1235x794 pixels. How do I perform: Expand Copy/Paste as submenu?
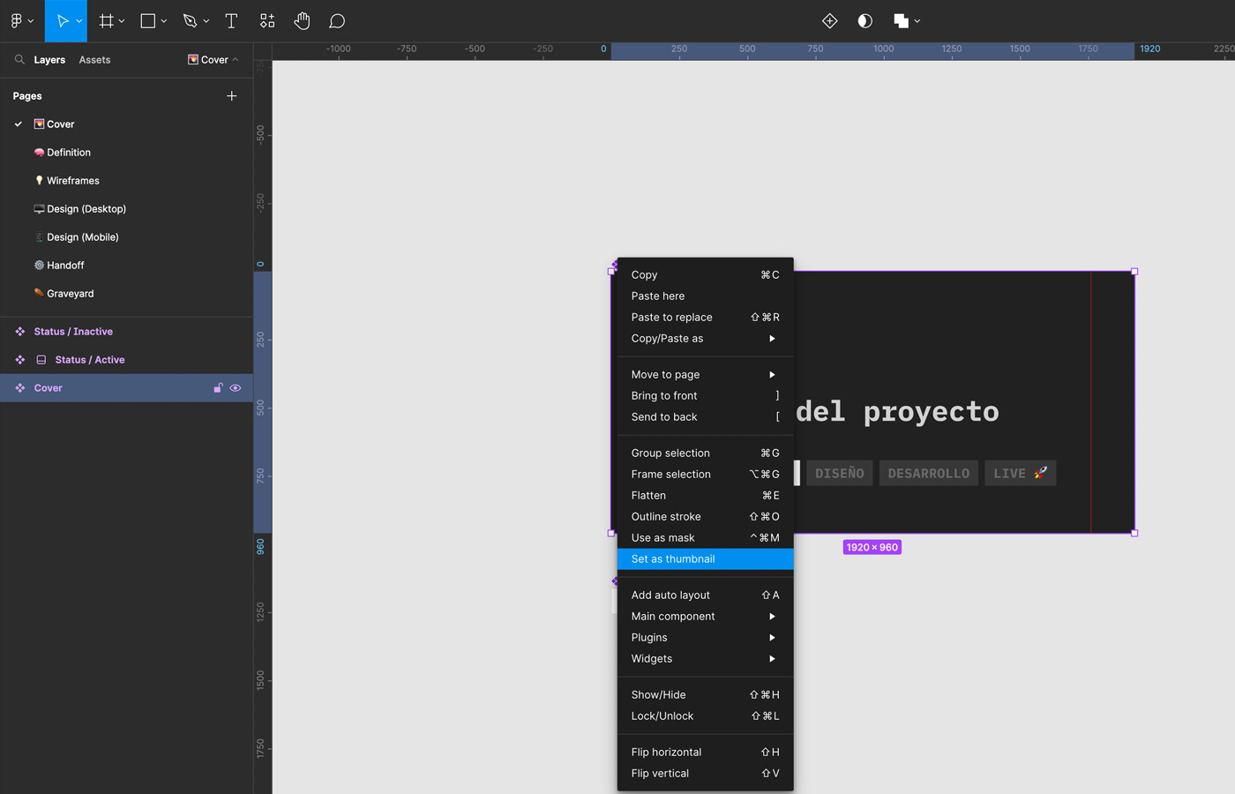click(706, 339)
